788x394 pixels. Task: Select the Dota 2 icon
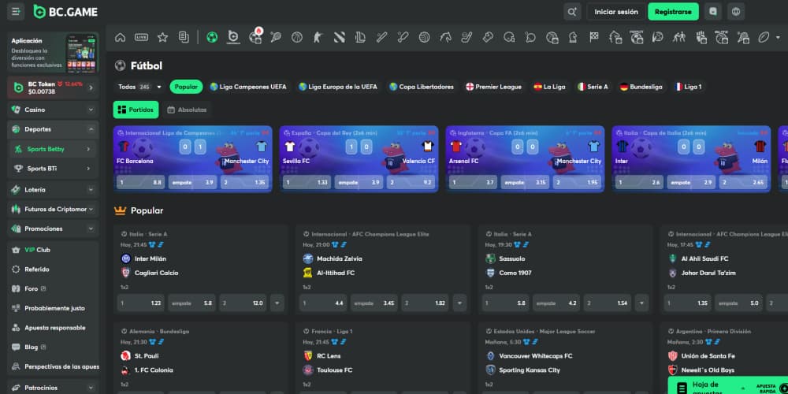pyautogui.click(x=339, y=37)
